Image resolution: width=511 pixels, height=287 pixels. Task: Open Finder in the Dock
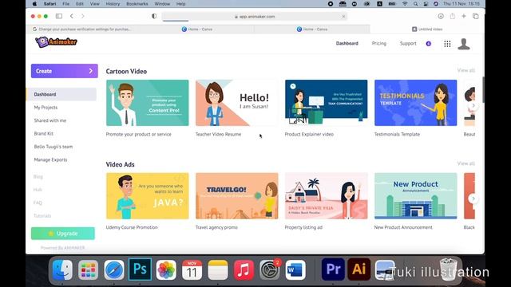[62, 269]
